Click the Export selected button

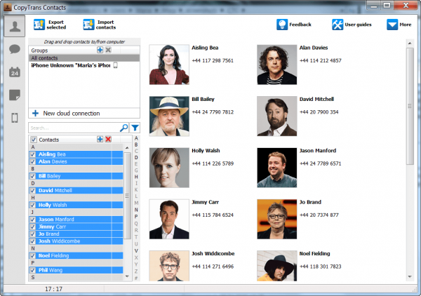click(50, 25)
